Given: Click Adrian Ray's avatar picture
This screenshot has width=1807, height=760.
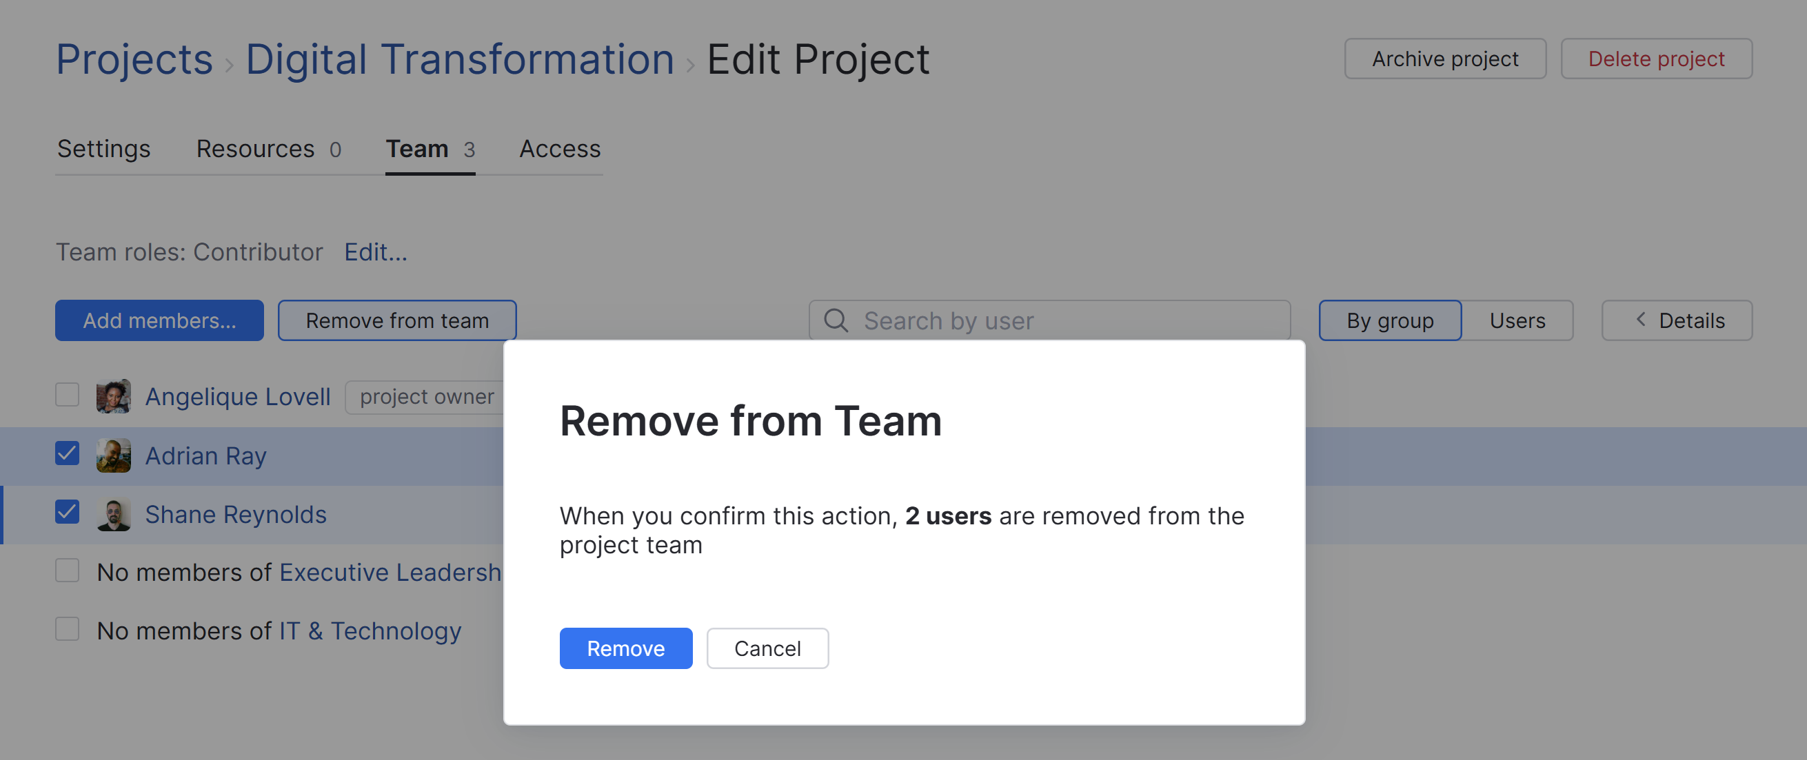Looking at the screenshot, I should (x=113, y=455).
